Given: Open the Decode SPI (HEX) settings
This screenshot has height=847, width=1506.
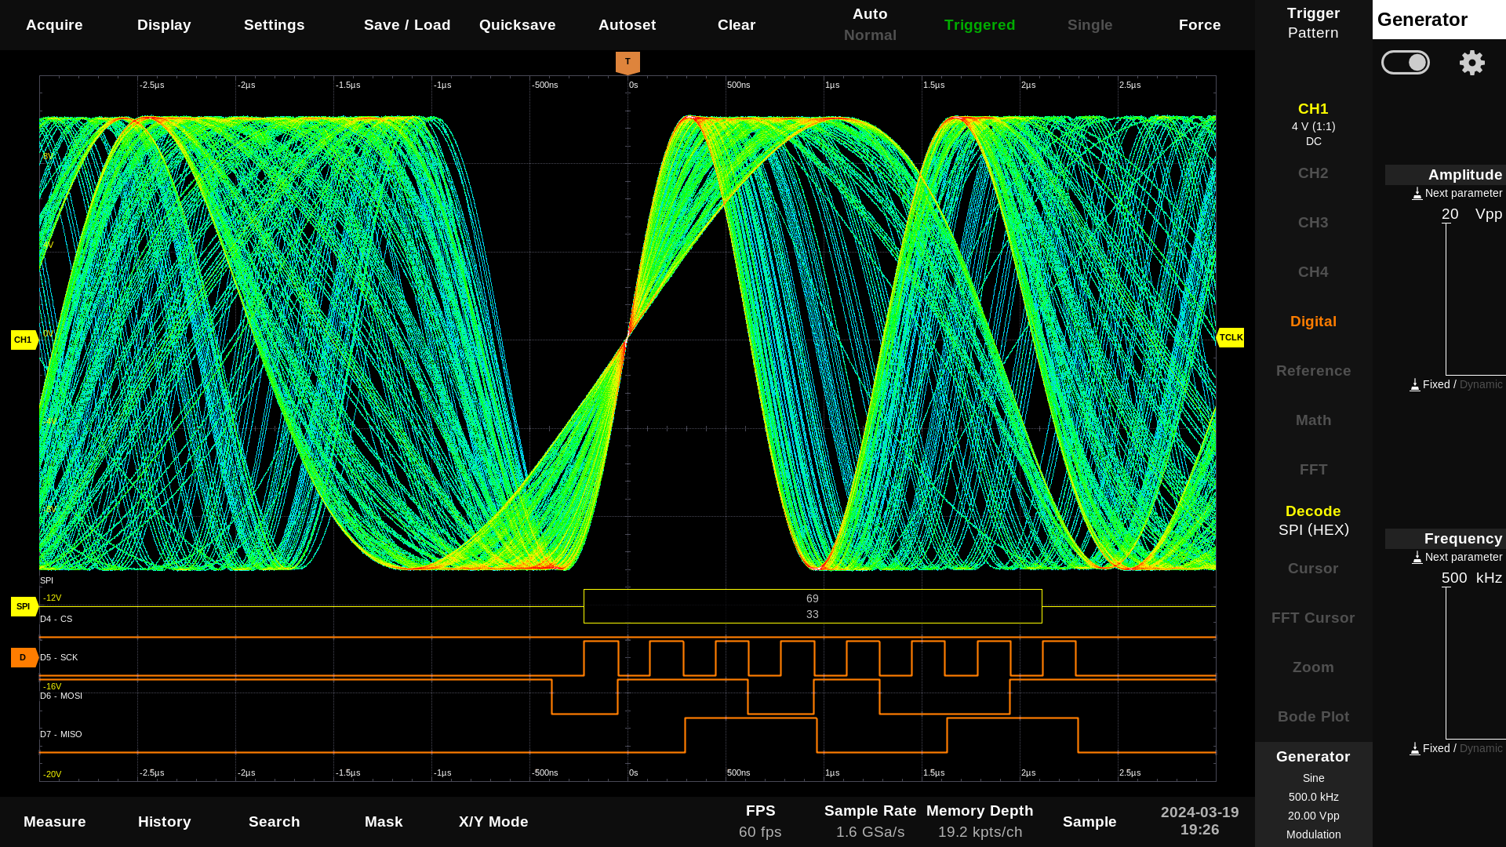Looking at the screenshot, I should coord(1313,520).
